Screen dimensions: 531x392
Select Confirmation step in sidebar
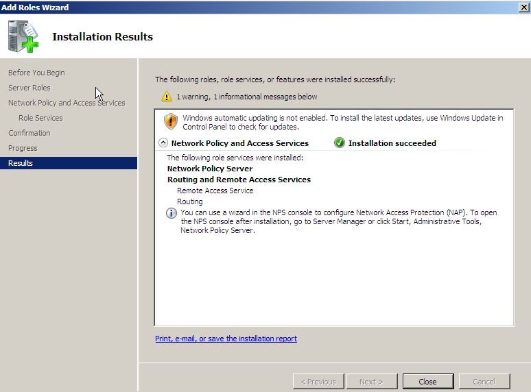click(x=29, y=133)
